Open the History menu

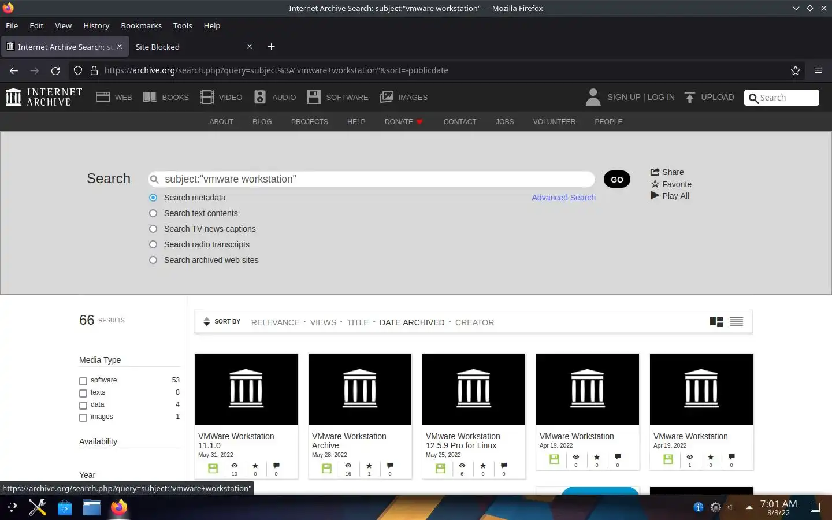coord(96,25)
